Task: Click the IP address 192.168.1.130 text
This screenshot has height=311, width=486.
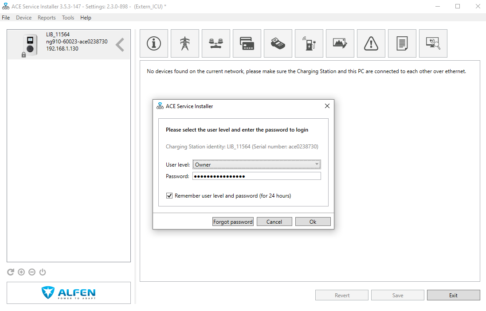Action: 62,49
